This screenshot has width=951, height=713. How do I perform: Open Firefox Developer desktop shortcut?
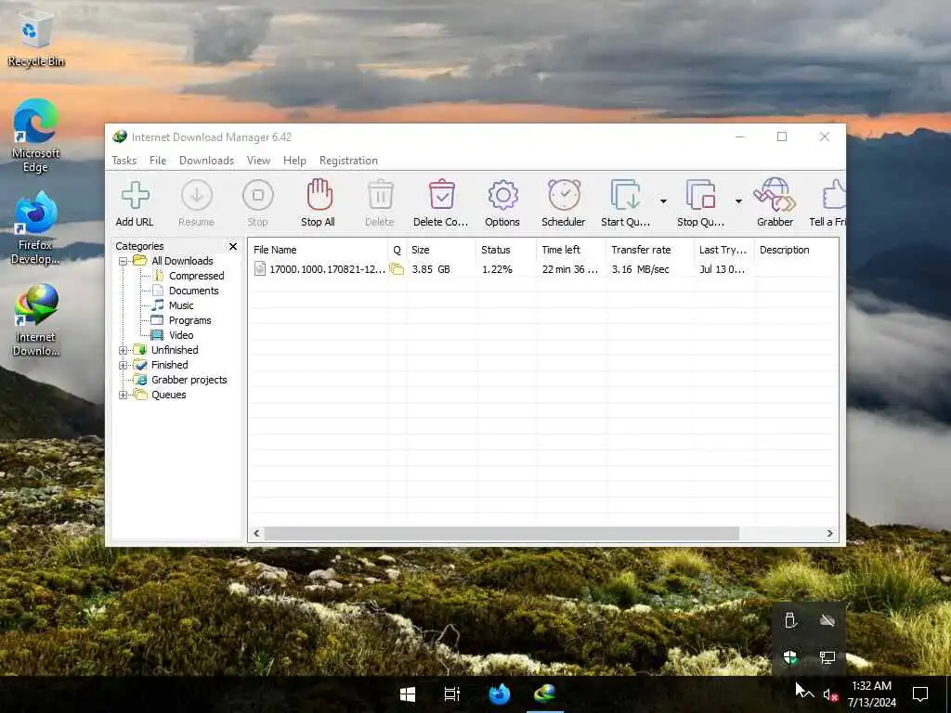click(35, 228)
